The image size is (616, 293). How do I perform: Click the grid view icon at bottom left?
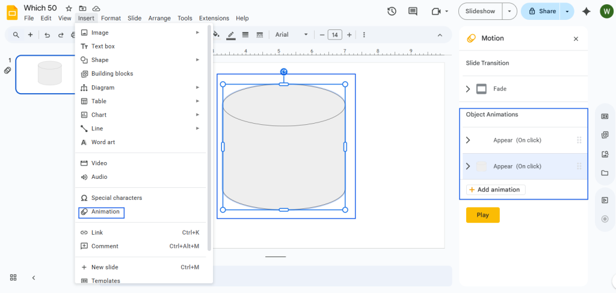click(x=13, y=277)
